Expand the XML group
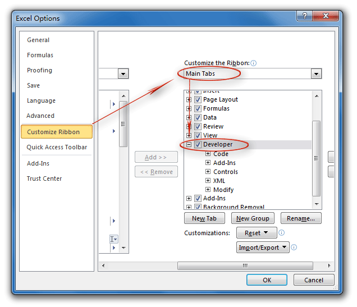Screen dimensions: 357x307 208,181
